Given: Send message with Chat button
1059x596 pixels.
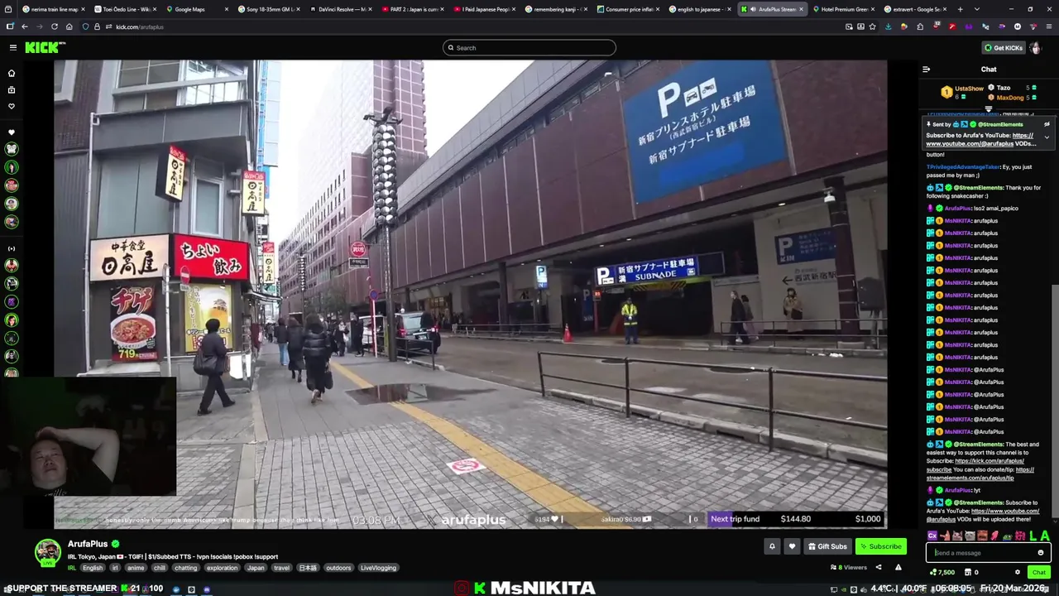Looking at the screenshot, I should point(1039,572).
